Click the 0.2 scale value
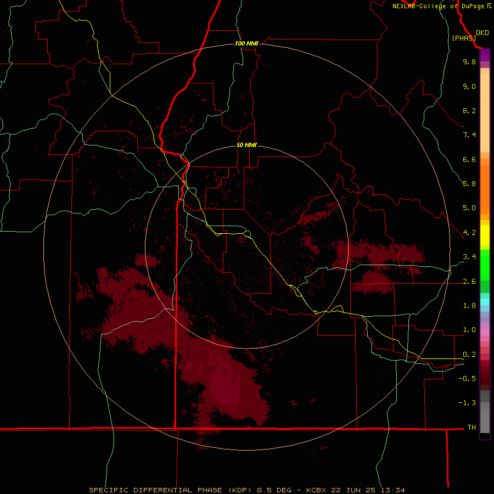Screen dimensions: 494x494 (469, 355)
